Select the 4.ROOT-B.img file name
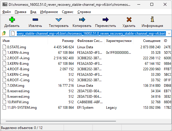This screenshot has height=131, width=172. [18, 69]
